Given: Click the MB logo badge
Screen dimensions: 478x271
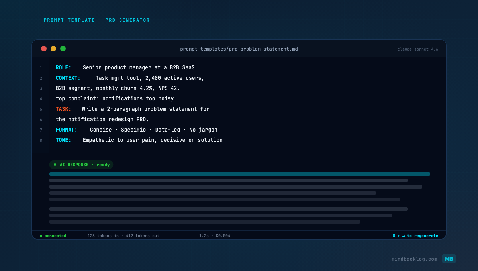Looking at the screenshot, I should [449, 259].
